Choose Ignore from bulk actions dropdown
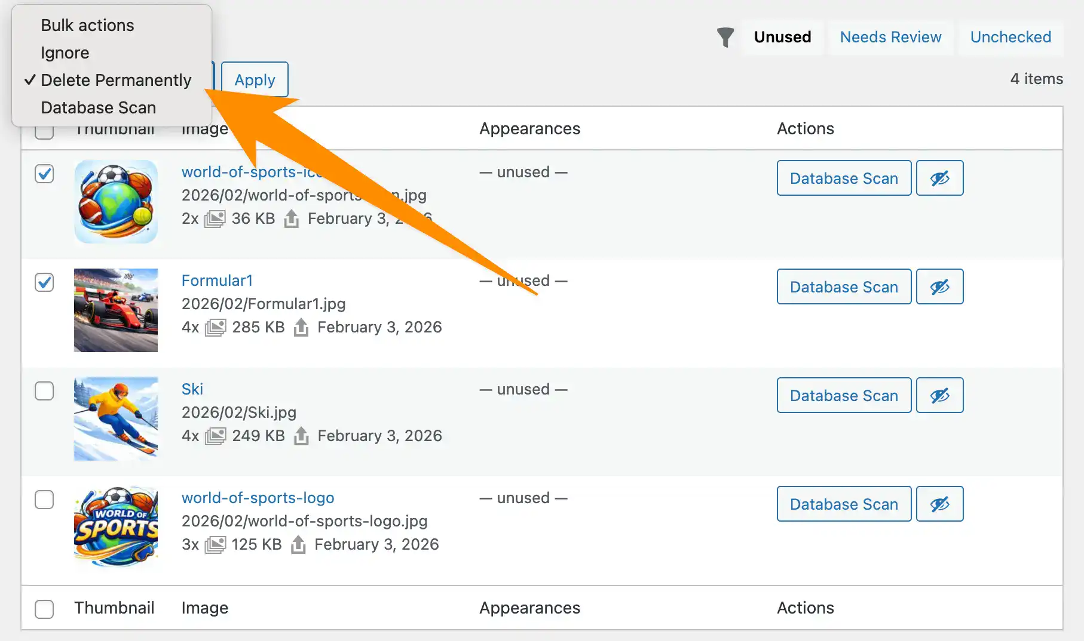This screenshot has width=1084, height=641. [65, 53]
